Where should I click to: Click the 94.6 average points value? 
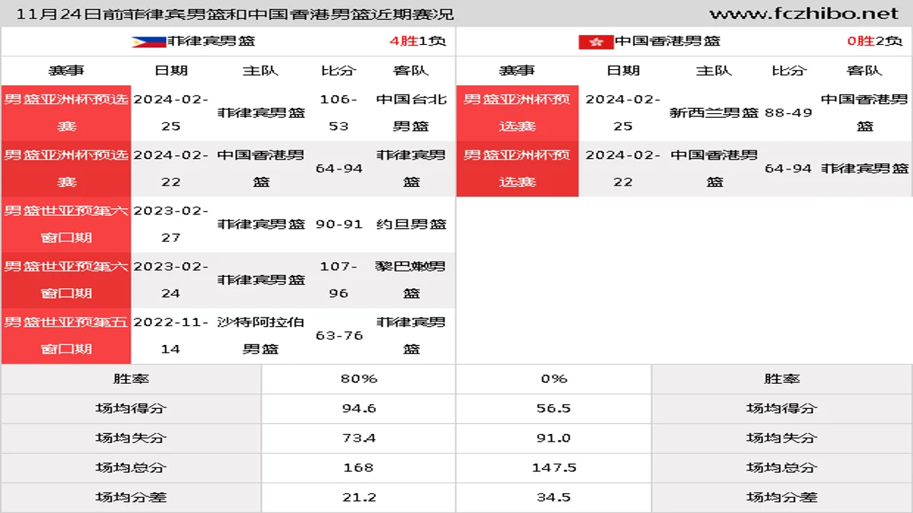[x=358, y=408]
